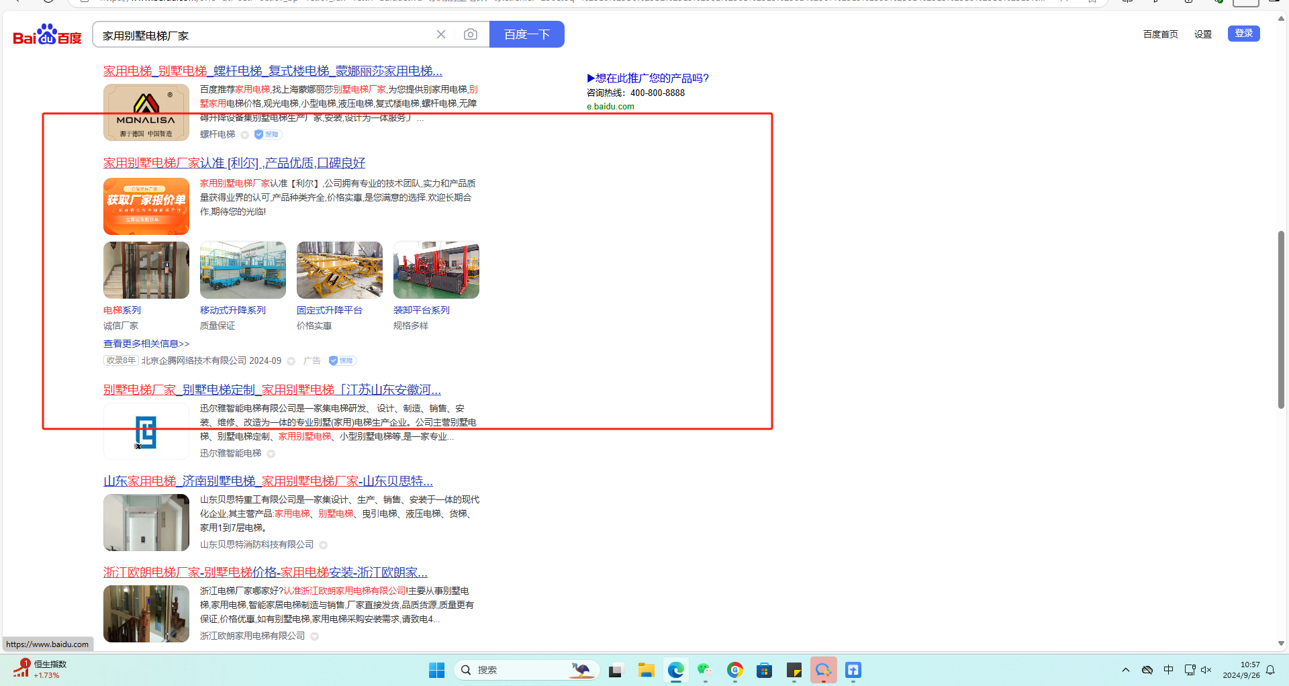Click the 迅尔雅智能电梯 source link

(x=231, y=454)
